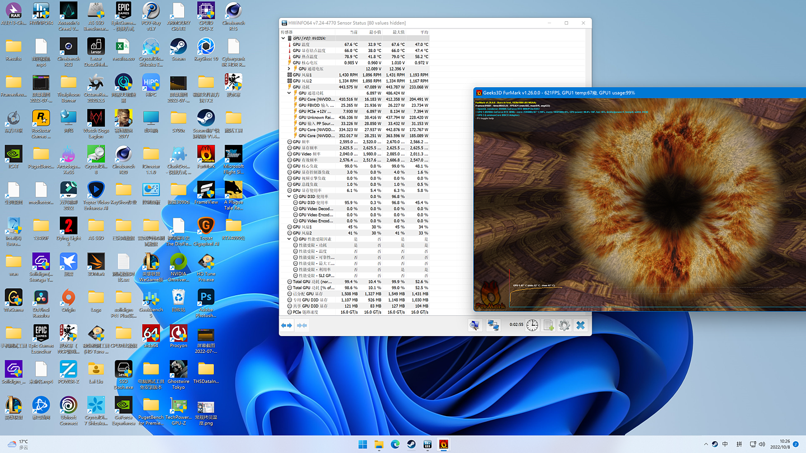Open DaVinci Resolve desktop icon
Viewport: 806px width, 453px height.
click(x=41, y=303)
